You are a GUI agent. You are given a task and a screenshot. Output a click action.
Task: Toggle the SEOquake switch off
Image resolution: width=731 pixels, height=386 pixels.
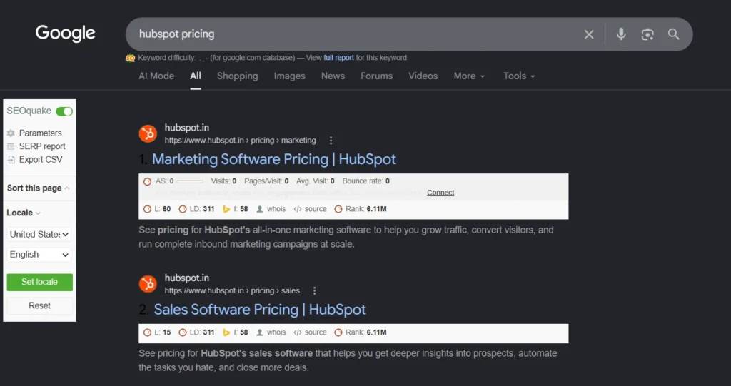64,111
